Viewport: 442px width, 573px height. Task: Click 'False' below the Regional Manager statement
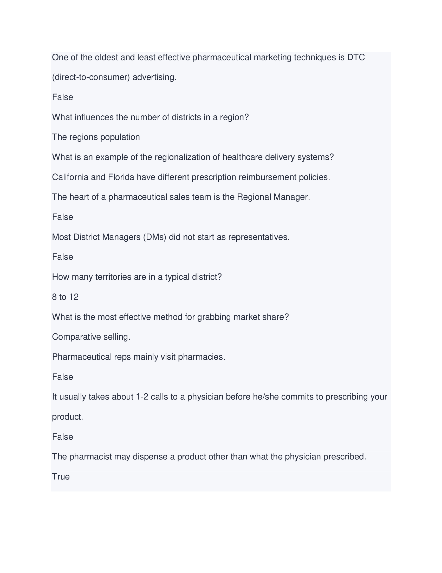[x=62, y=217]
